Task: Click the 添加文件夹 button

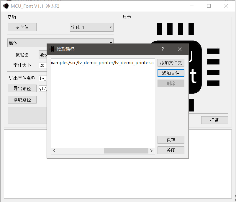Action: (171, 62)
